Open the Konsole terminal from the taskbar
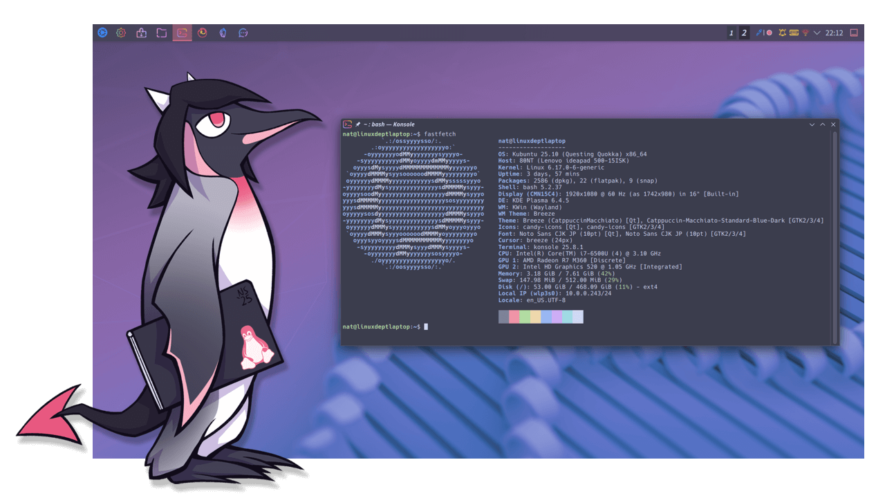This screenshot has width=885, height=498. pyautogui.click(x=182, y=33)
